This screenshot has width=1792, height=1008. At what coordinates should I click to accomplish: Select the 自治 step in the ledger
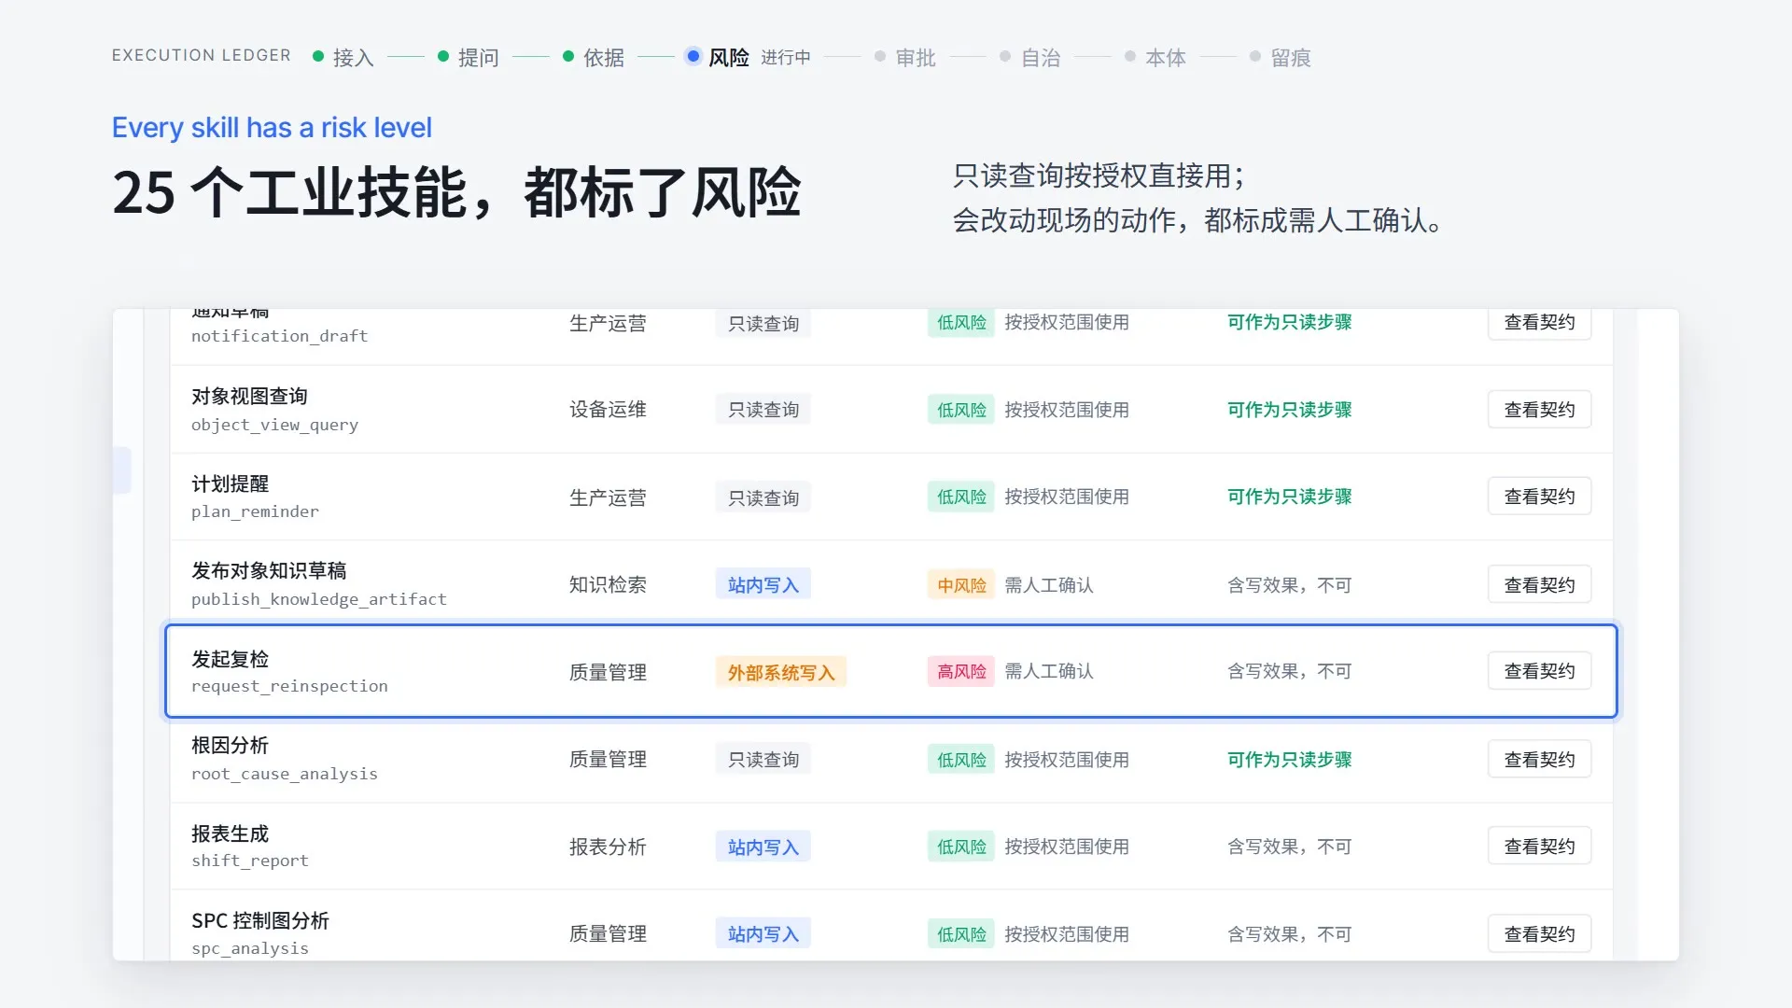1030,57
